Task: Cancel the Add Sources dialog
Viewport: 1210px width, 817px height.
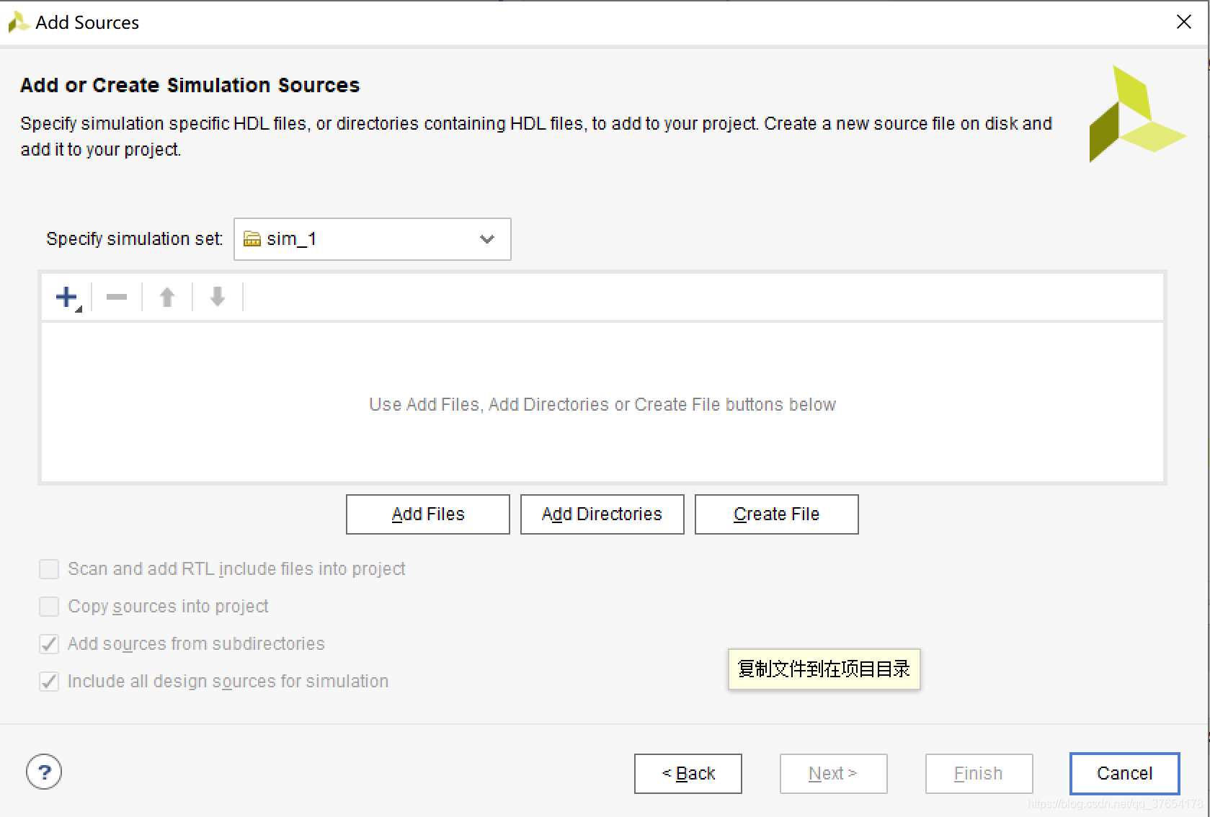Action: coord(1125,774)
